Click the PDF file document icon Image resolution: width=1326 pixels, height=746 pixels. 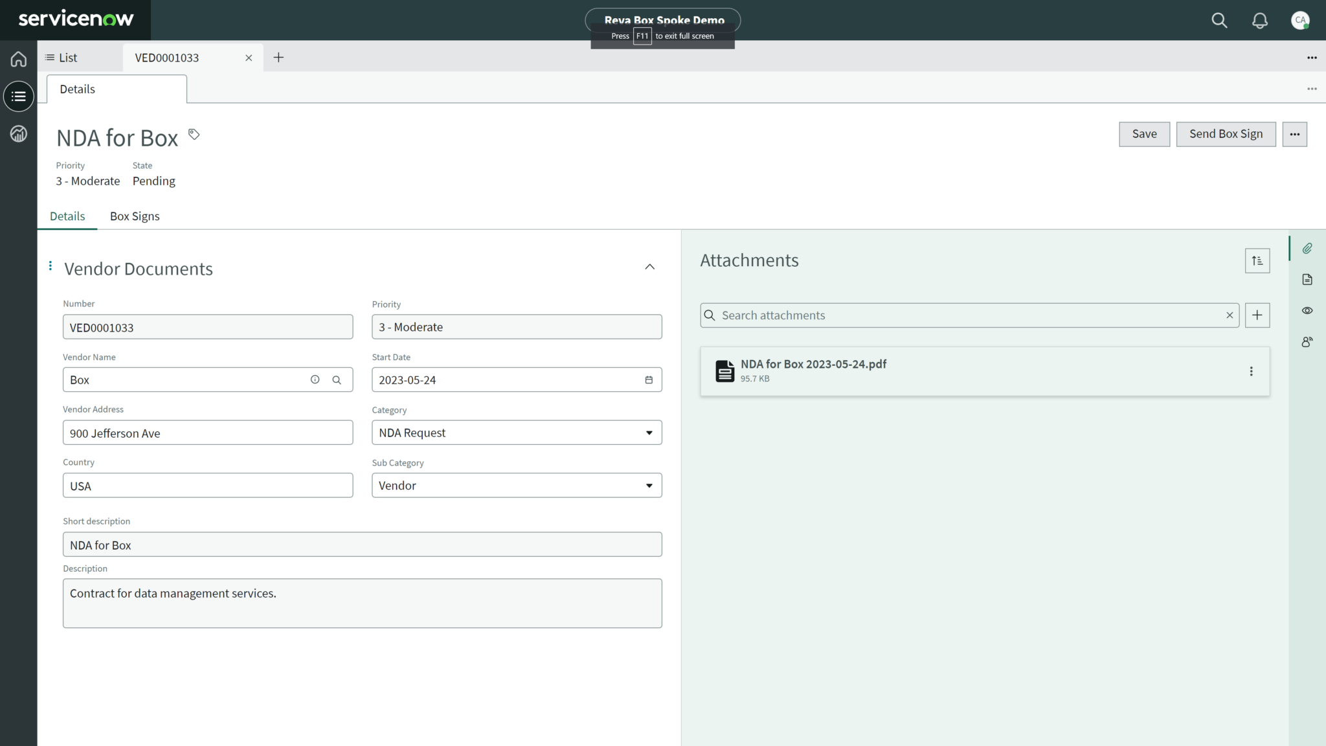click(x=725, y=371)
